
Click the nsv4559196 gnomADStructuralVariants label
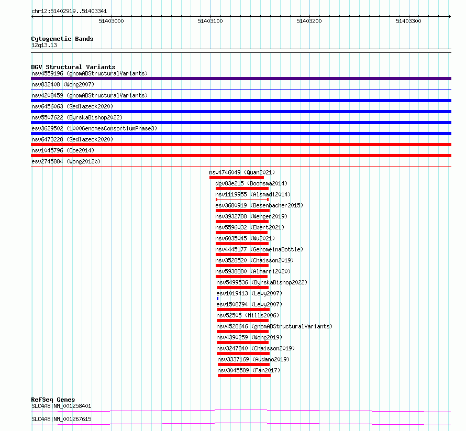pyautogui.click(x=90, y=73)
